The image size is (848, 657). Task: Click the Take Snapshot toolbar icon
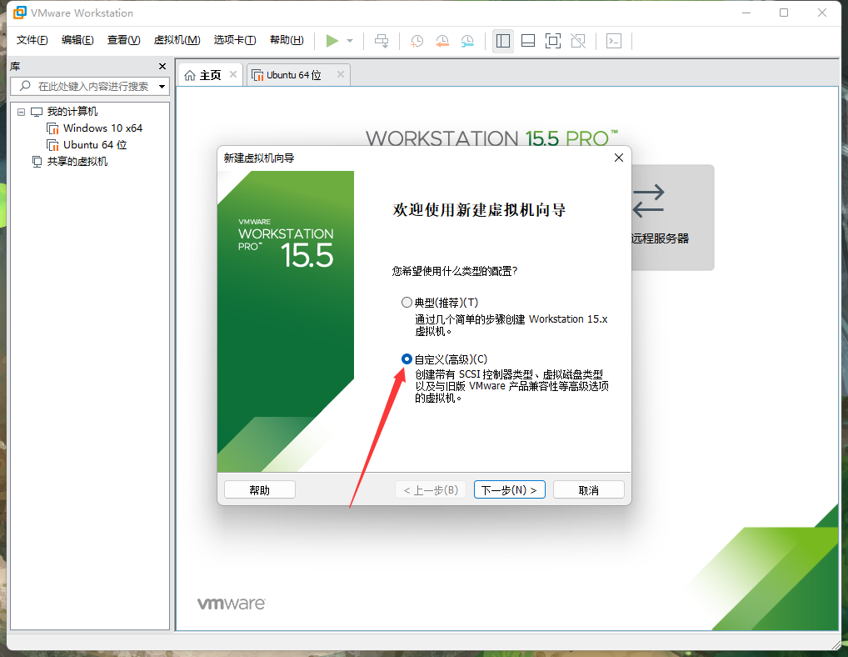point(417,41)
